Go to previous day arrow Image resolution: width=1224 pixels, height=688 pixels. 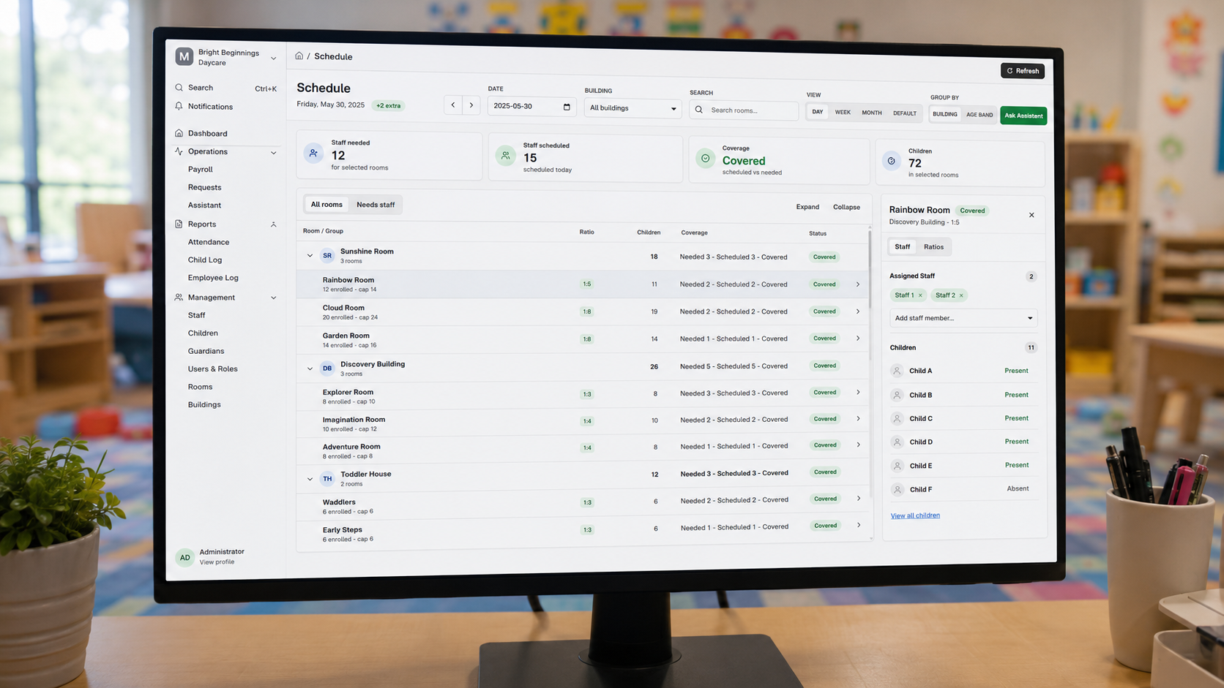[453, 105]
